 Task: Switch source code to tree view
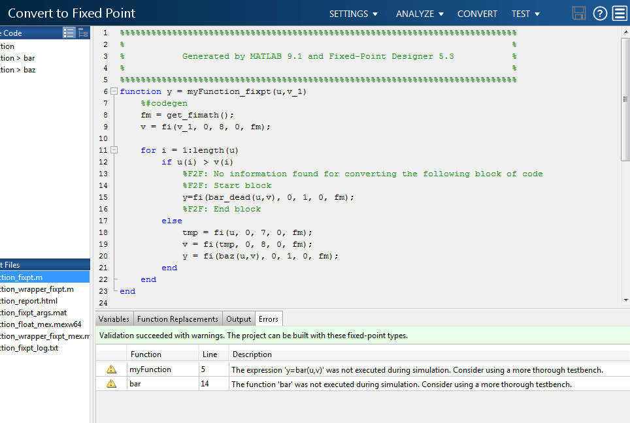(x=83, y=33)
